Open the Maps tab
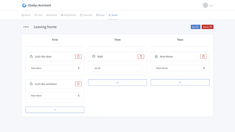Image resolution: width=235 pixels, height=132 pixels. [x=100, y=15]
